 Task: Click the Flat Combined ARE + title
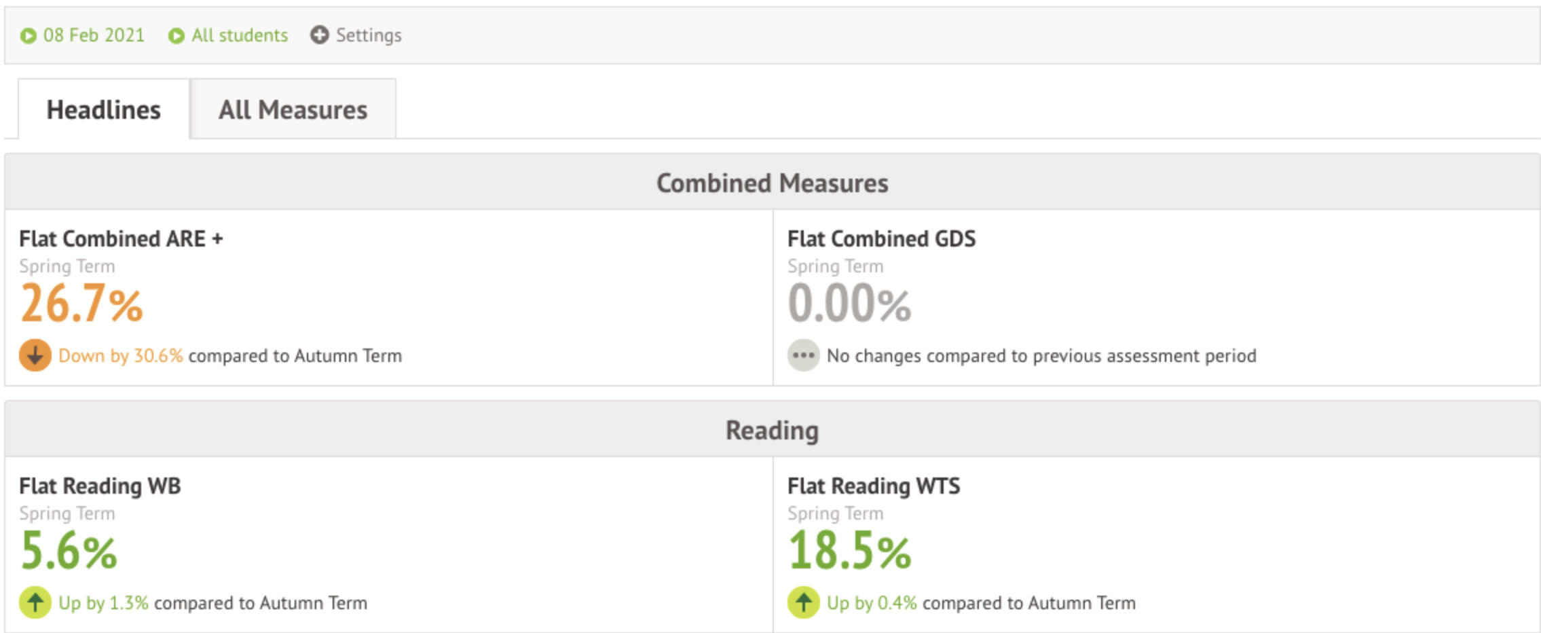pyautogui.click(x=121, y=239)
